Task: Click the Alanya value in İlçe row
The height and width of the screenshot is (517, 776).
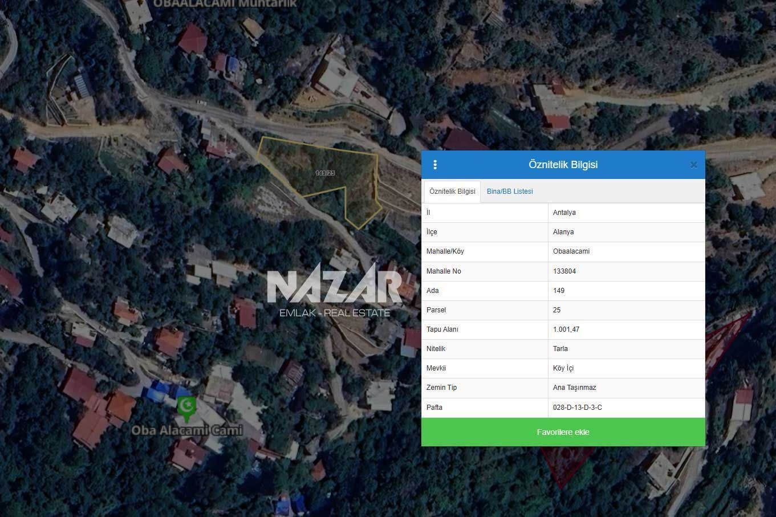Action: [563, 232]
